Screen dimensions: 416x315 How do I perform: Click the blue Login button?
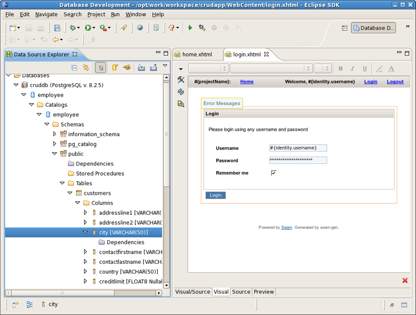215,195
